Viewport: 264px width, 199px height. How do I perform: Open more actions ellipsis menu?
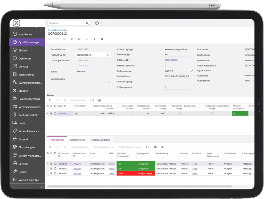click(109, 39)
